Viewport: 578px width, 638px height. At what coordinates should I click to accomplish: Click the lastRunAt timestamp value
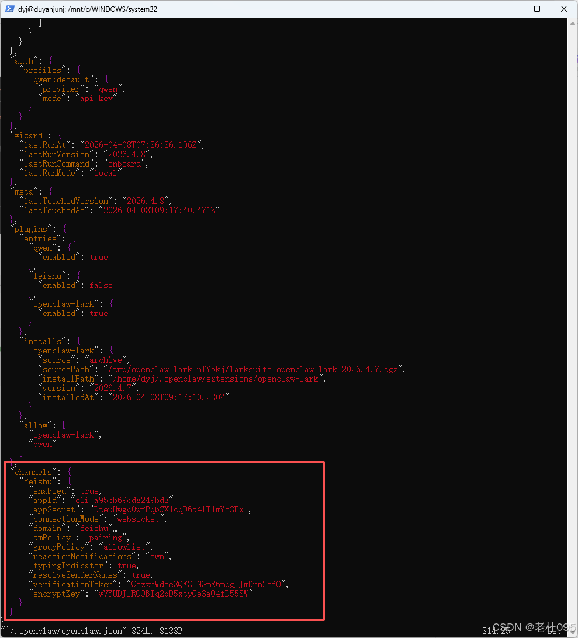(x=140, y=145)
